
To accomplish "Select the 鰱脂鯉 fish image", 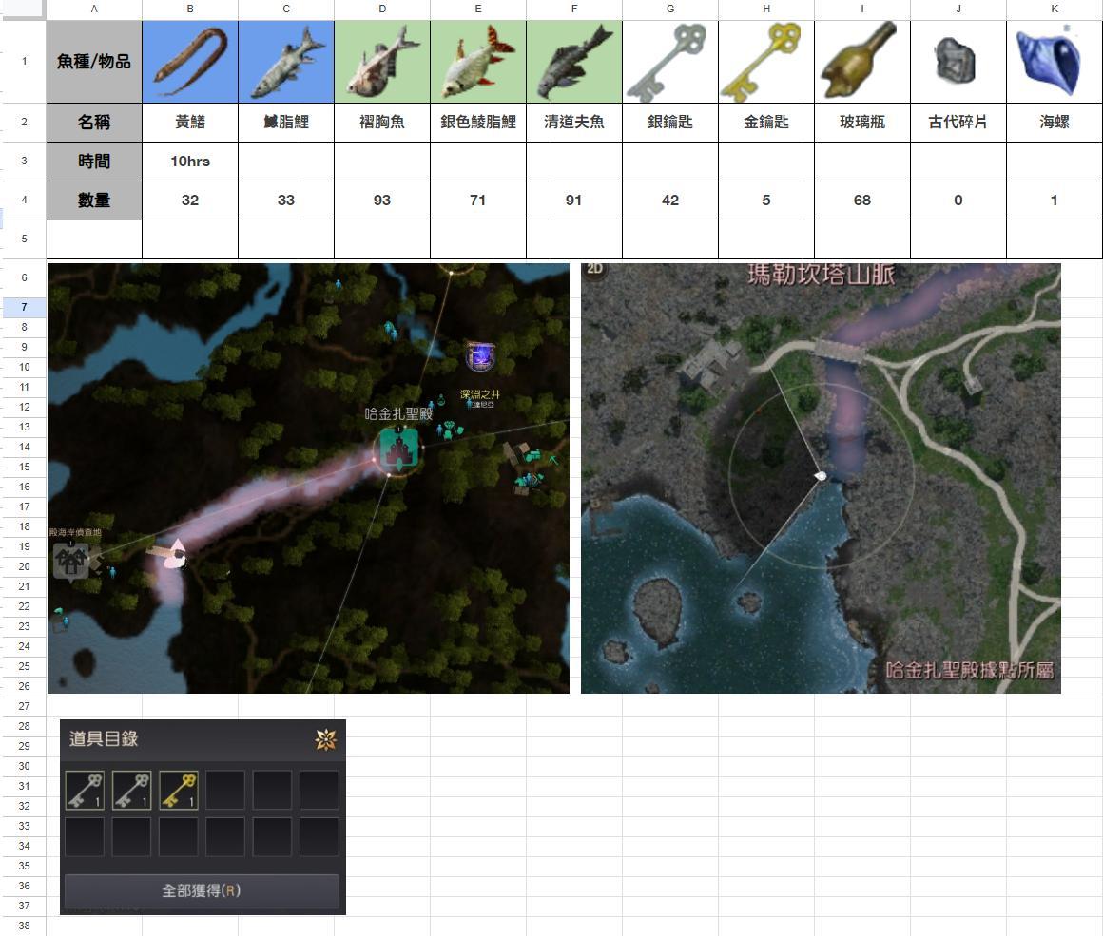I will point(286,62).
